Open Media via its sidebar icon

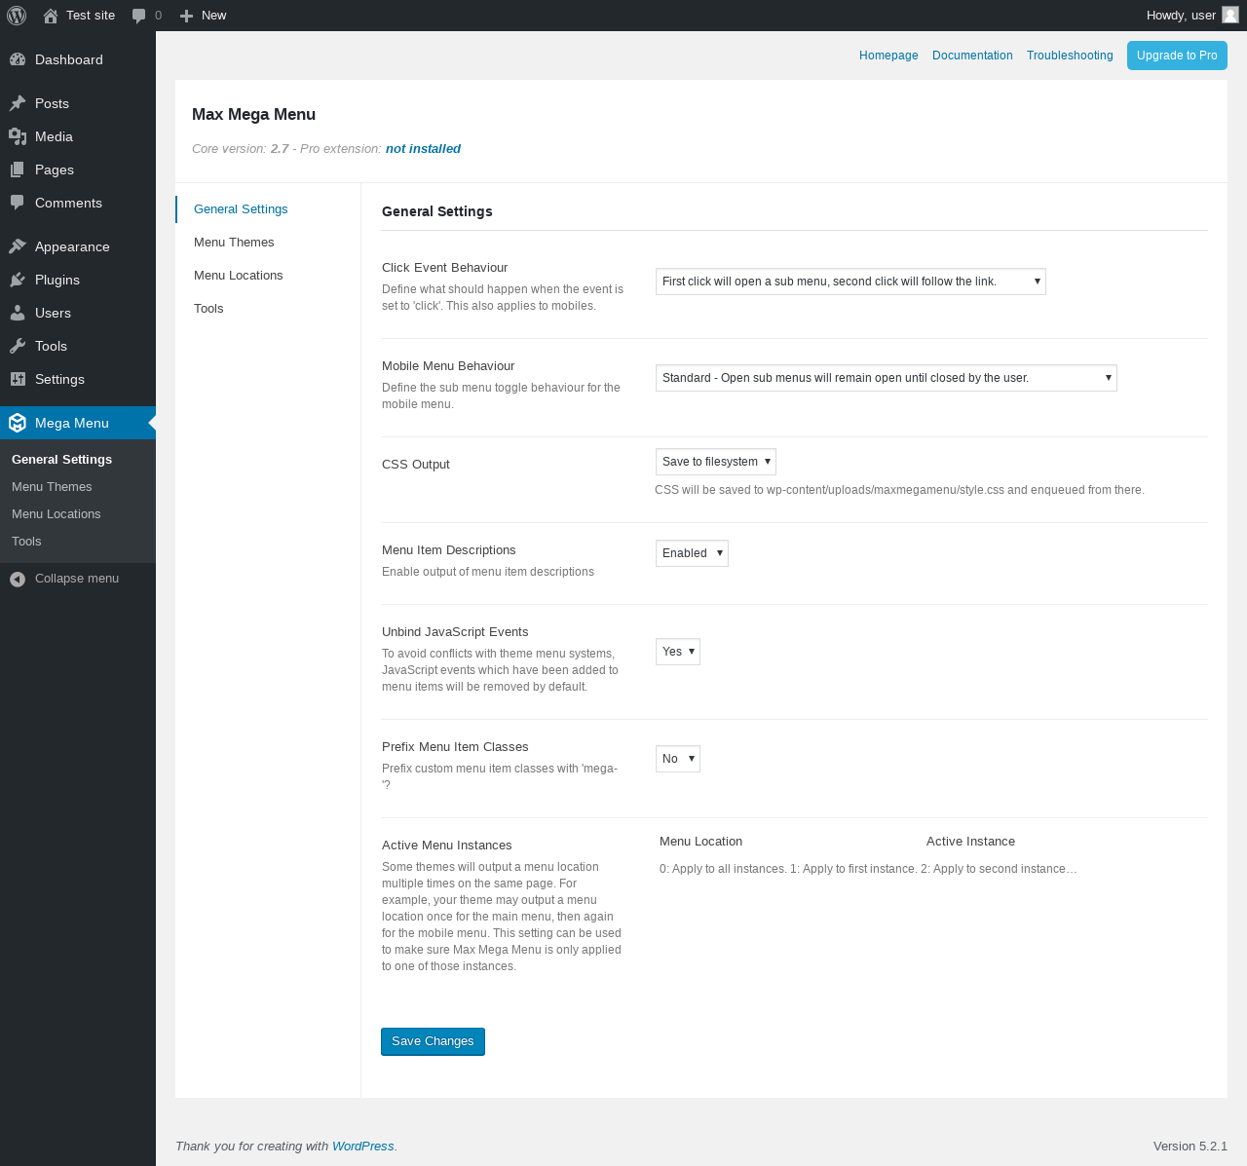point(18,136)
